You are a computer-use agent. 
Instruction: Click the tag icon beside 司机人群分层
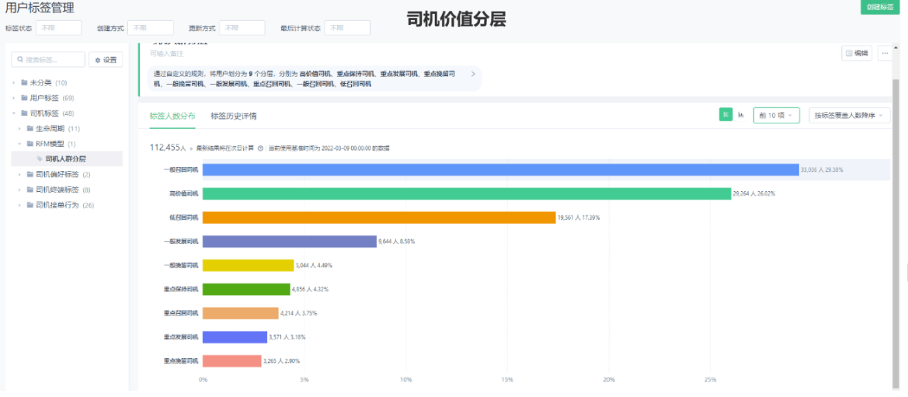[x=40, y=158]
